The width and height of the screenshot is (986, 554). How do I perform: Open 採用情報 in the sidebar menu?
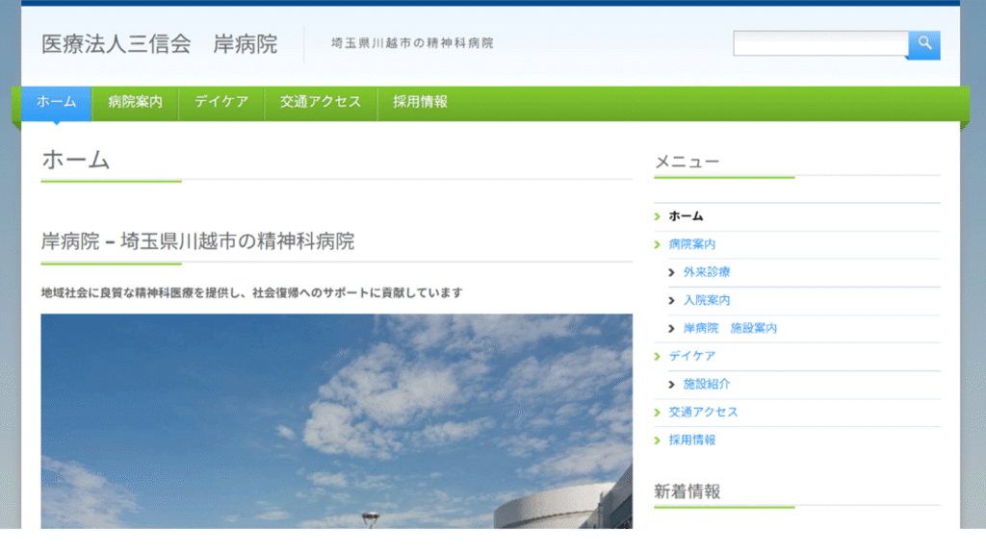click(691, 440)
